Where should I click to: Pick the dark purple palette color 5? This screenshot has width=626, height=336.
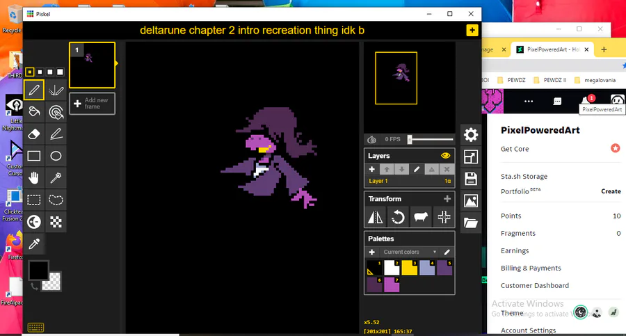[x=444, y=268]
